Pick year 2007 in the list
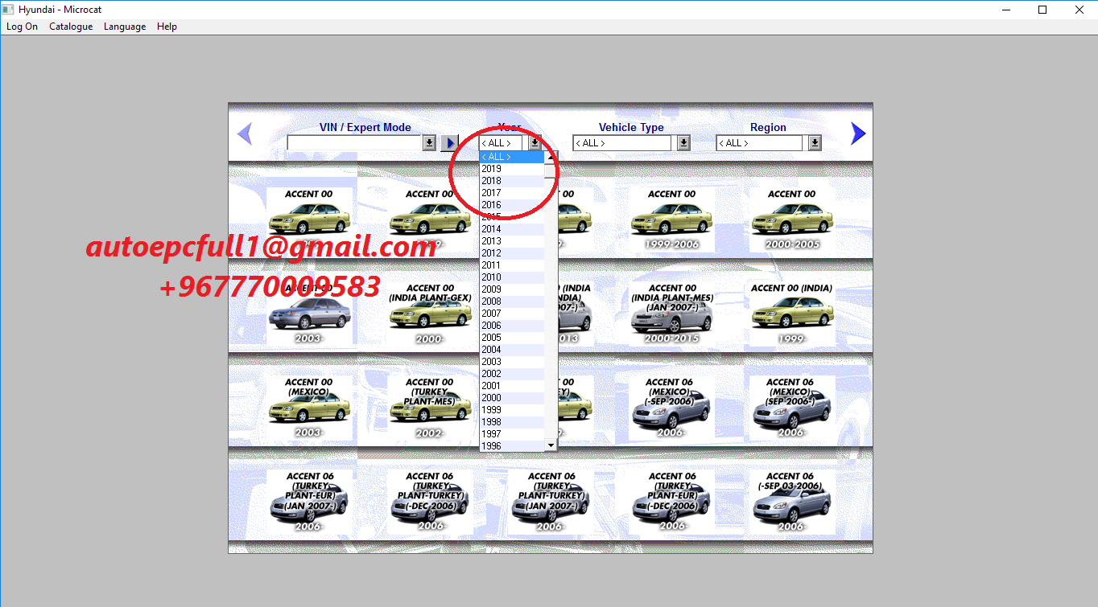Screen dimensions: 1098x607 pyautogui.click(x=512, y=314)
